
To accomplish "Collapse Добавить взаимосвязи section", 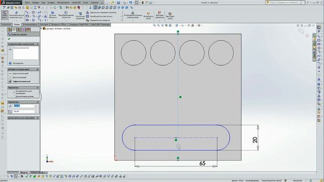I will 37,69.
